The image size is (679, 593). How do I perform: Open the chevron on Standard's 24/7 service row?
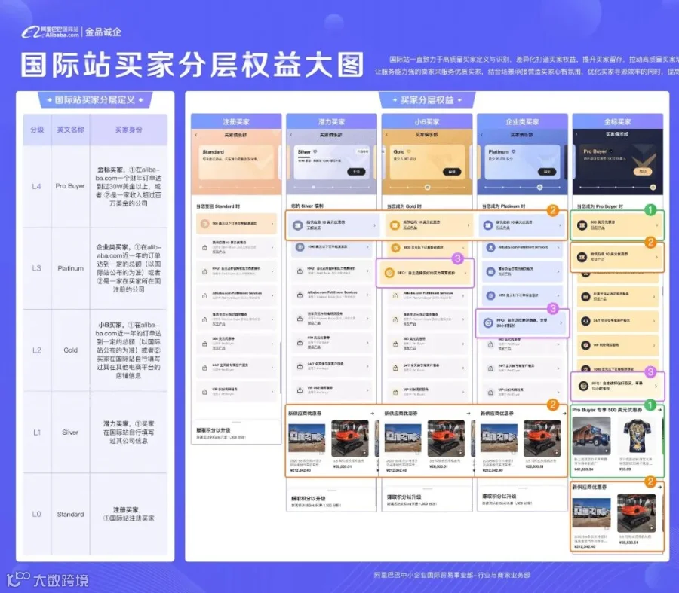[272, 368]
